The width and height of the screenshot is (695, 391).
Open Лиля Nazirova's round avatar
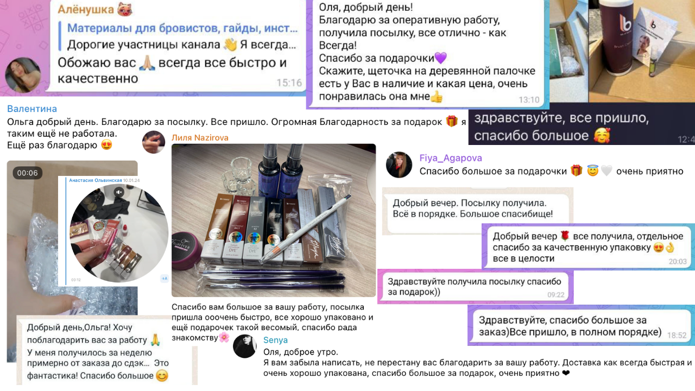pos(154,142)
